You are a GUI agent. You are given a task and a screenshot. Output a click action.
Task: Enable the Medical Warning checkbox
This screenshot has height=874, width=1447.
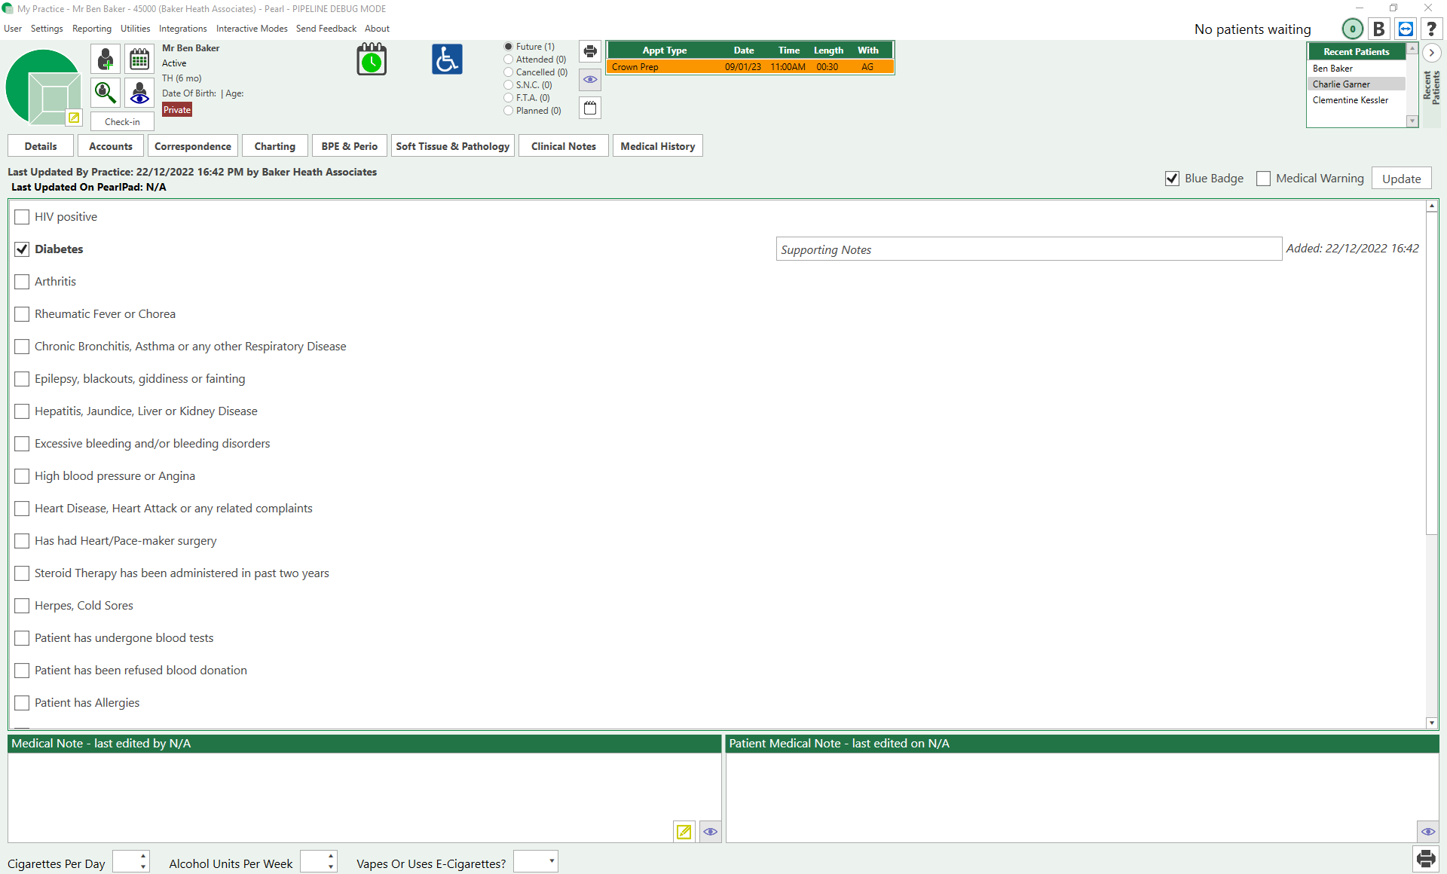[1264, 179]
